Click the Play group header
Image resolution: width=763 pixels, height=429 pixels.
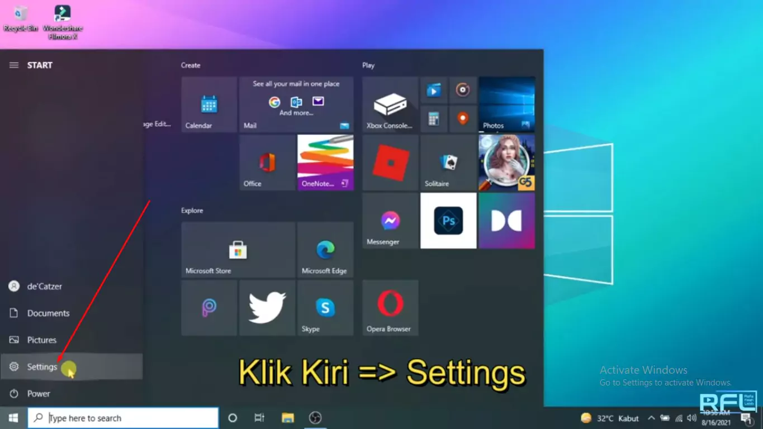point(368,65)
